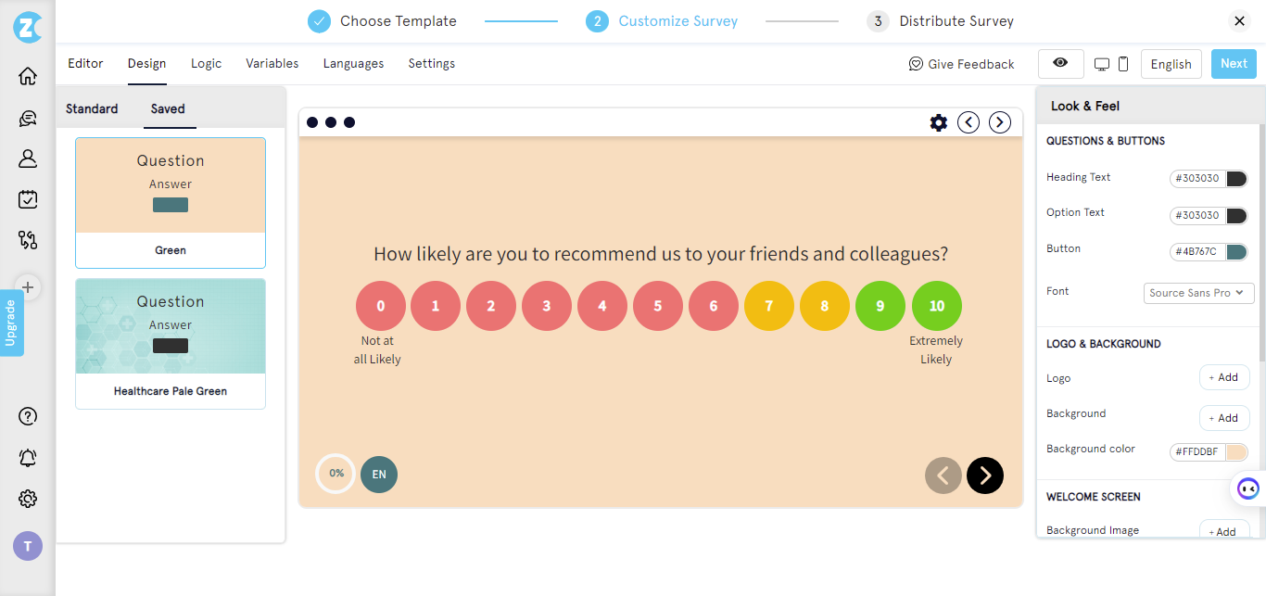Screen dimensions: 1266x596
Task: Open the contacts icon in sidebar
Action: point(28,159)
